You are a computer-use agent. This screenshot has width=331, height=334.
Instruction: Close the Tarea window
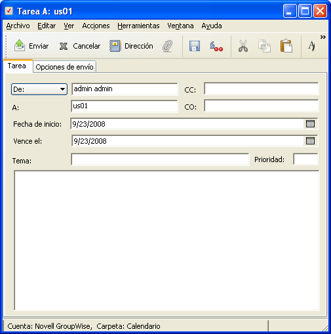(320, 11)
